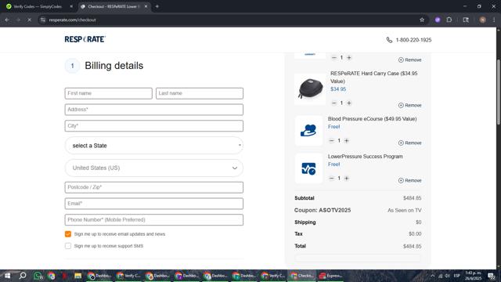Focus the Phone Number input field
501x282 pixels.
154,220
